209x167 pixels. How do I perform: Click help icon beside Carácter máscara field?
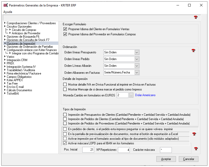[196, 149]
